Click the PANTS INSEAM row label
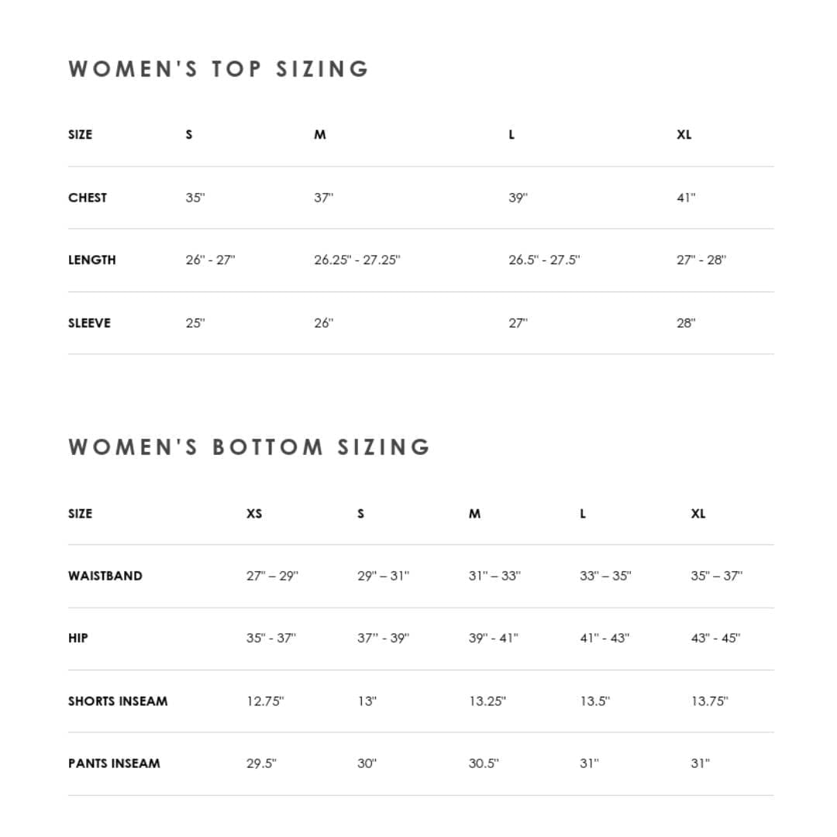Screen dimensions: 837x837 coord(114,763)
